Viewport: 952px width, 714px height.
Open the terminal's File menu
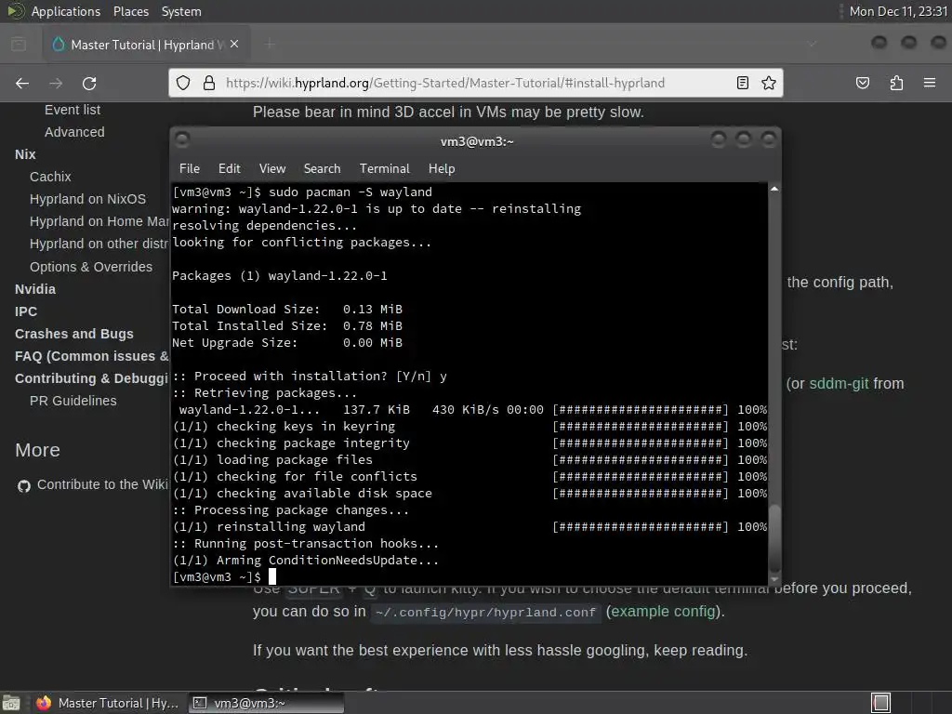pos(190,169)
